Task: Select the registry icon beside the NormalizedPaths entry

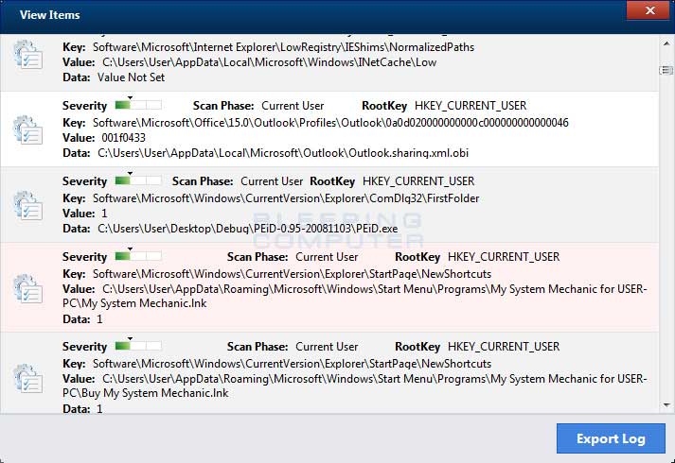Action: (x=28, y=55)
